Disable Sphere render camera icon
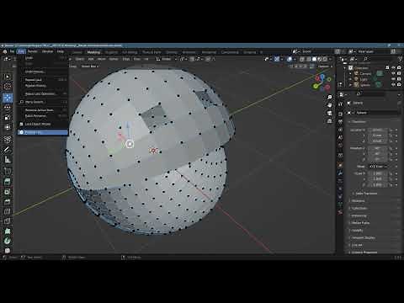This screenshot has width=404, height=303. 399,85
